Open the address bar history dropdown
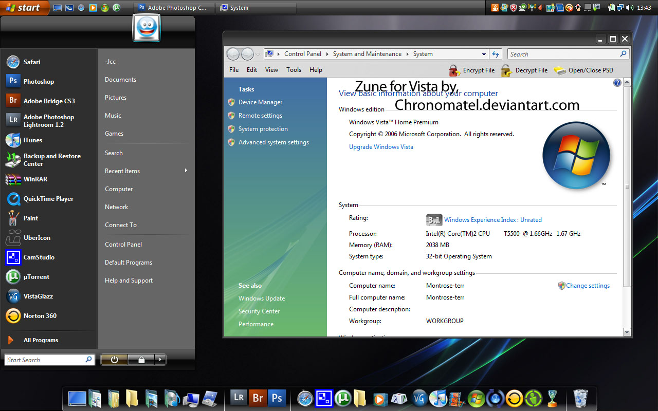Image resolution: width=658 pixels, height=411 pixels. [484, 54]
